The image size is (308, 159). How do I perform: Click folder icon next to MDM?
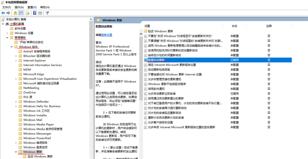pos(20,69)
